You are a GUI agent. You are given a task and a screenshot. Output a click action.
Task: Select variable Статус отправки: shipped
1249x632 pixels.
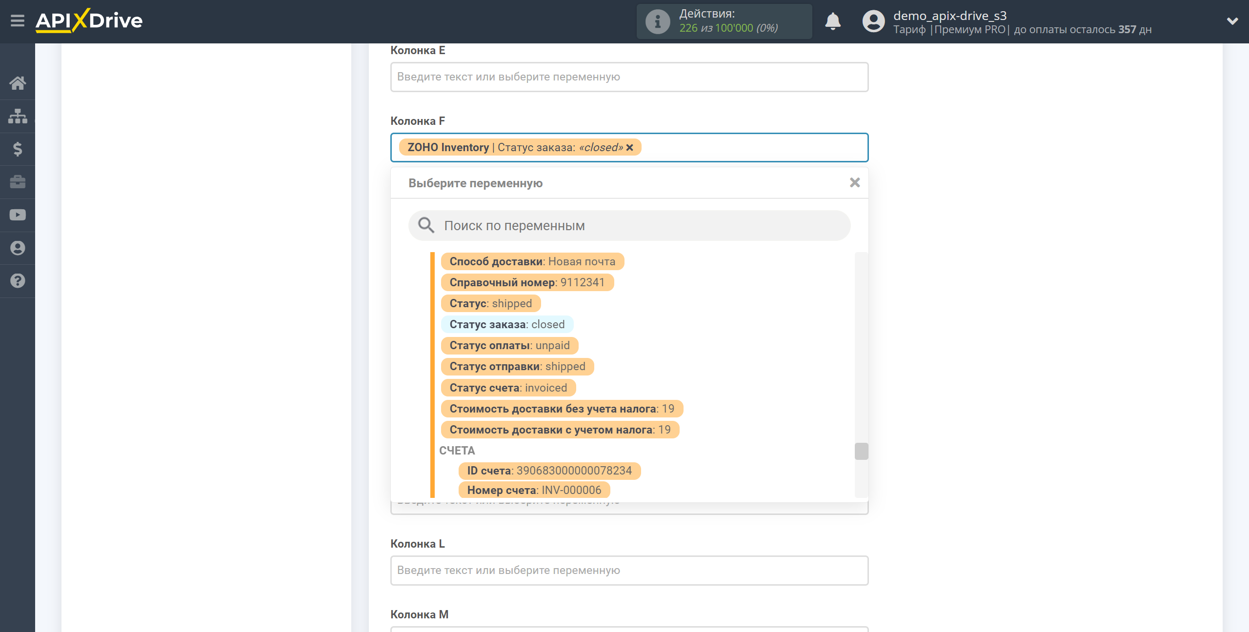click(517, 366)
